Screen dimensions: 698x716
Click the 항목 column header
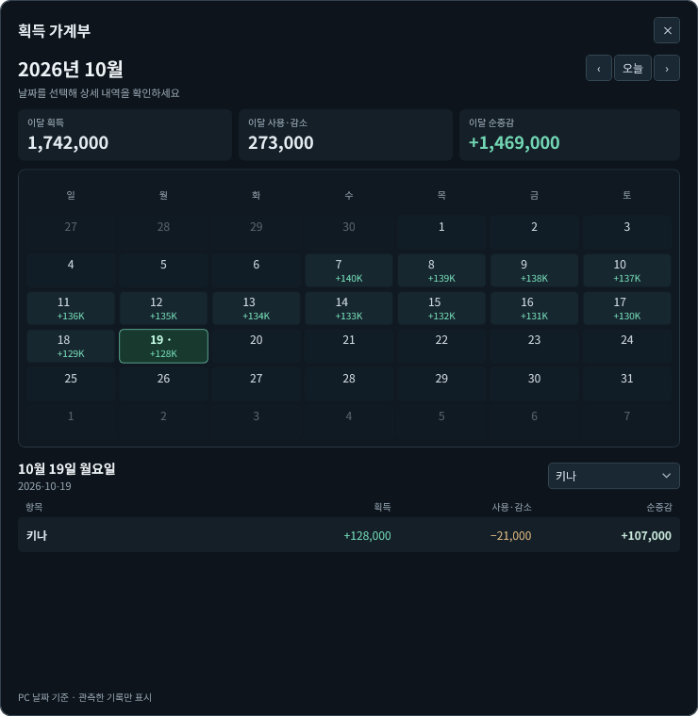click(34, 507)
